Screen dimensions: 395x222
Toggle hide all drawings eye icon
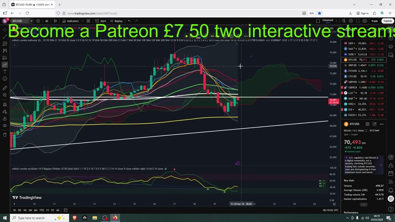(5, 125)
